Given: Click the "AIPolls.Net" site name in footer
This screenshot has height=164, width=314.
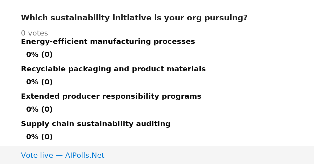Looking at the screenshot, I should pyautogui.click(x=85, y=156).
